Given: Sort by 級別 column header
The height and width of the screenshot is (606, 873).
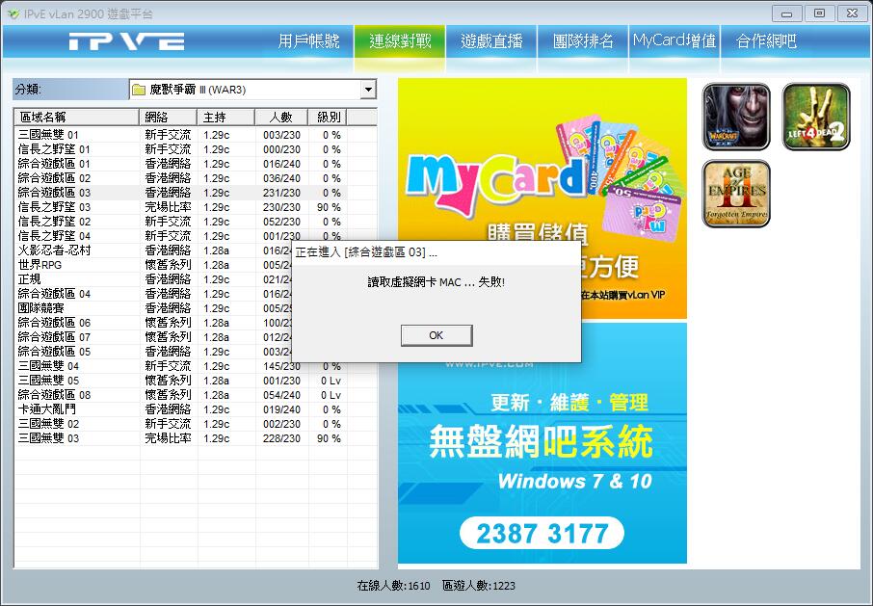Looking at the screenshot, I should [x=328, y=118].
